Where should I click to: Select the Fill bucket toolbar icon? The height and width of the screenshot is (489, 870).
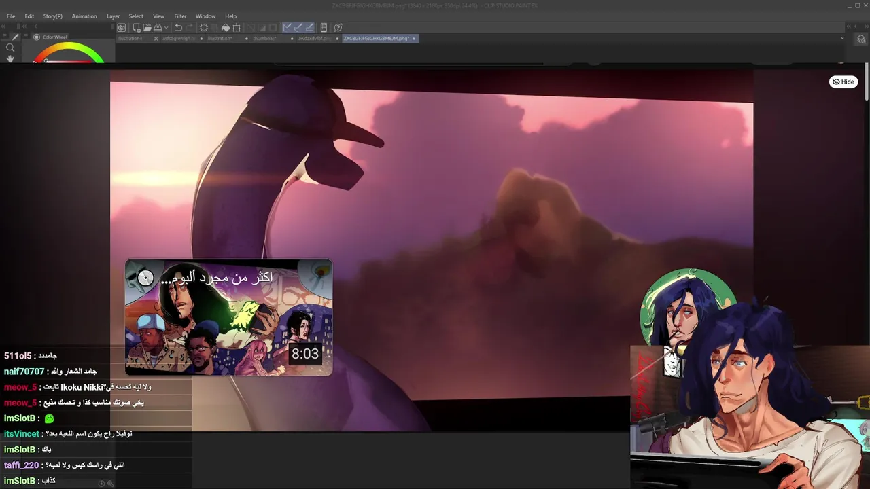pyautogui.click(x=226, y=28)
